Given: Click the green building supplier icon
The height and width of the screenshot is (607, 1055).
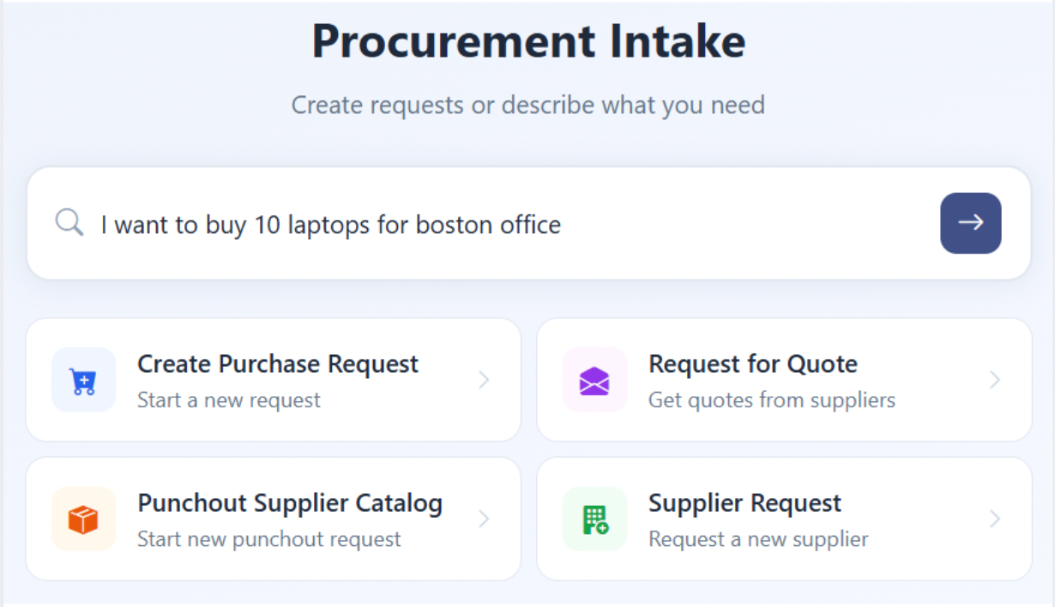Looking at the screenshot, I should tap(594, 519).
